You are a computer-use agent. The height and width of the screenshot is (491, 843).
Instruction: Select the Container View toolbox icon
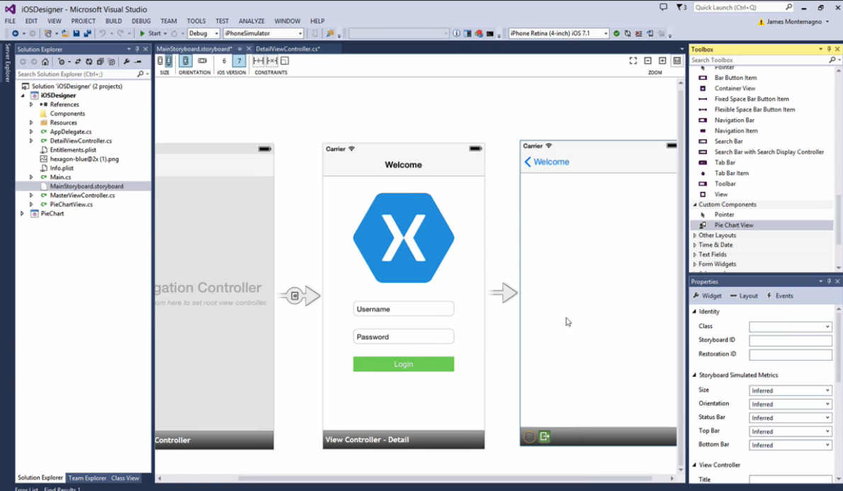(x=703, y=88)
